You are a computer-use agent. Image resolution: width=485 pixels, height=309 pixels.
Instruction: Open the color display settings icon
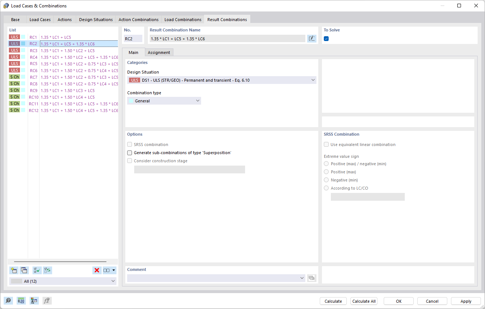[34, 301]
